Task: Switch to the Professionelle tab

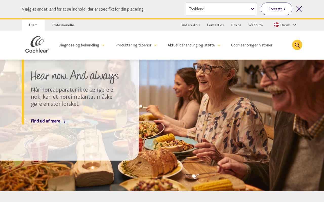Action: click(63, 25)
